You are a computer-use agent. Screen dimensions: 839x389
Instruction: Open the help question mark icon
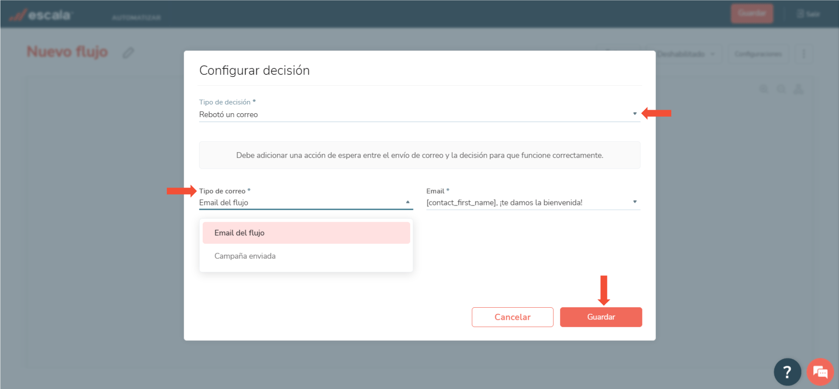[x=787, y=372]
